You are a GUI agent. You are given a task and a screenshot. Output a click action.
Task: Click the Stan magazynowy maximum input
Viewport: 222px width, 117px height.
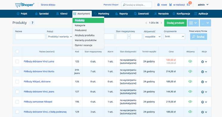(x=136, y=37)
